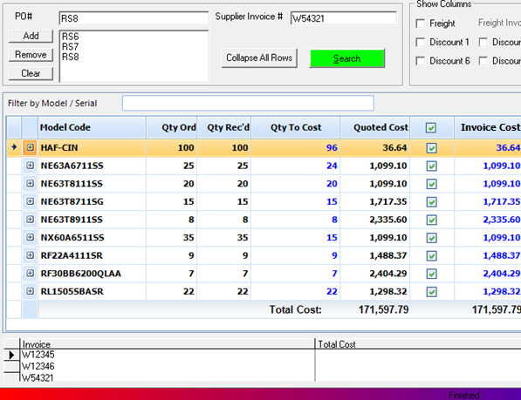Screen dimensions: 521x400
Task: Expand the NX60A6511SS row plus icon
Action: coord(30,237)
